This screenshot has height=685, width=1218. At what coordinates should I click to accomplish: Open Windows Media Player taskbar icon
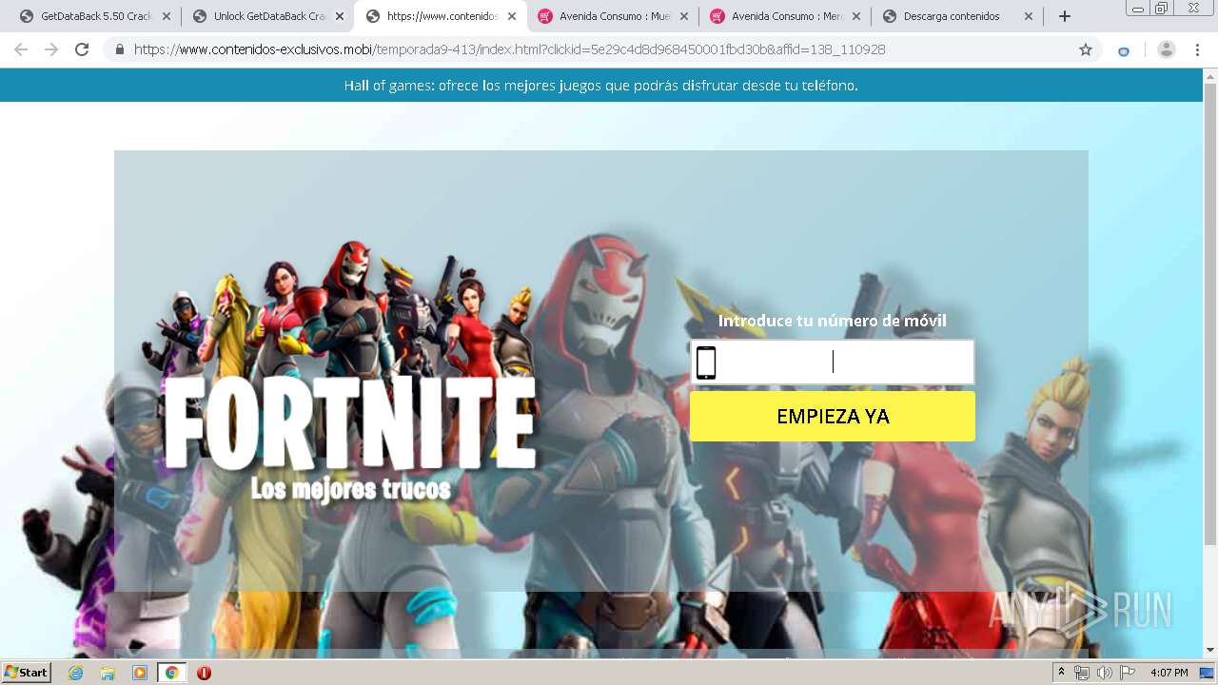coord(140,673)
